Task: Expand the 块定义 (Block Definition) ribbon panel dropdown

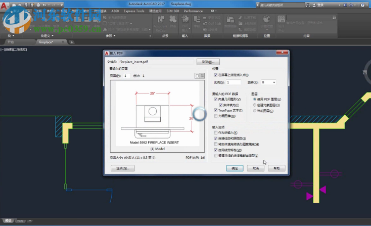Action: click(x=52, y=36)
